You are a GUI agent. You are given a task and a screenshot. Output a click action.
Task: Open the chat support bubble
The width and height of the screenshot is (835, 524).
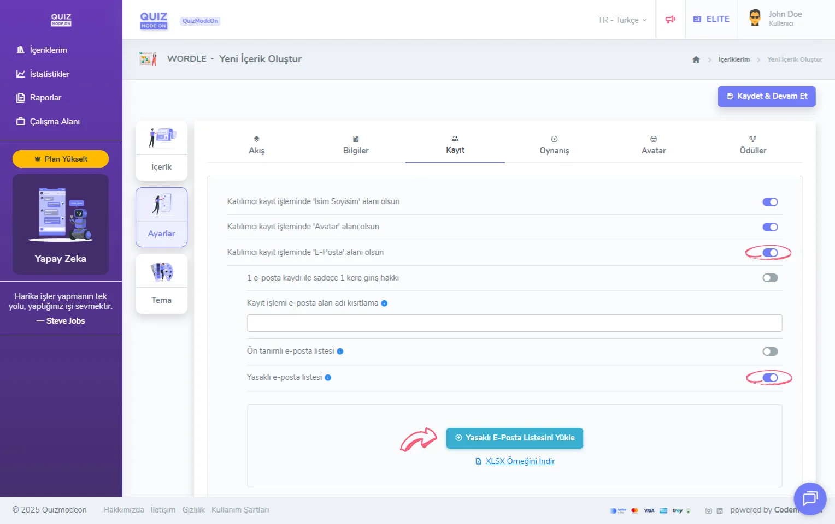coord(809,498)
